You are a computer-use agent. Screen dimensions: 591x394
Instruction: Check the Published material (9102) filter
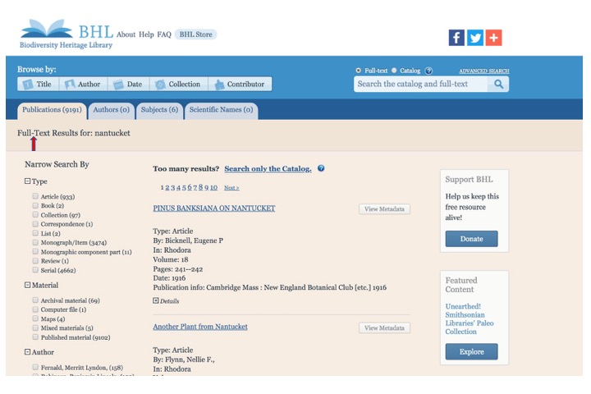(x=35, y=337)
